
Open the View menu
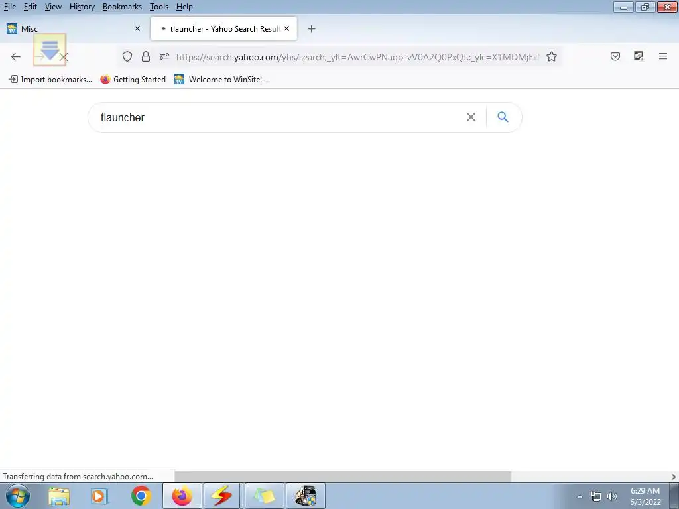[x=53, y=7]
